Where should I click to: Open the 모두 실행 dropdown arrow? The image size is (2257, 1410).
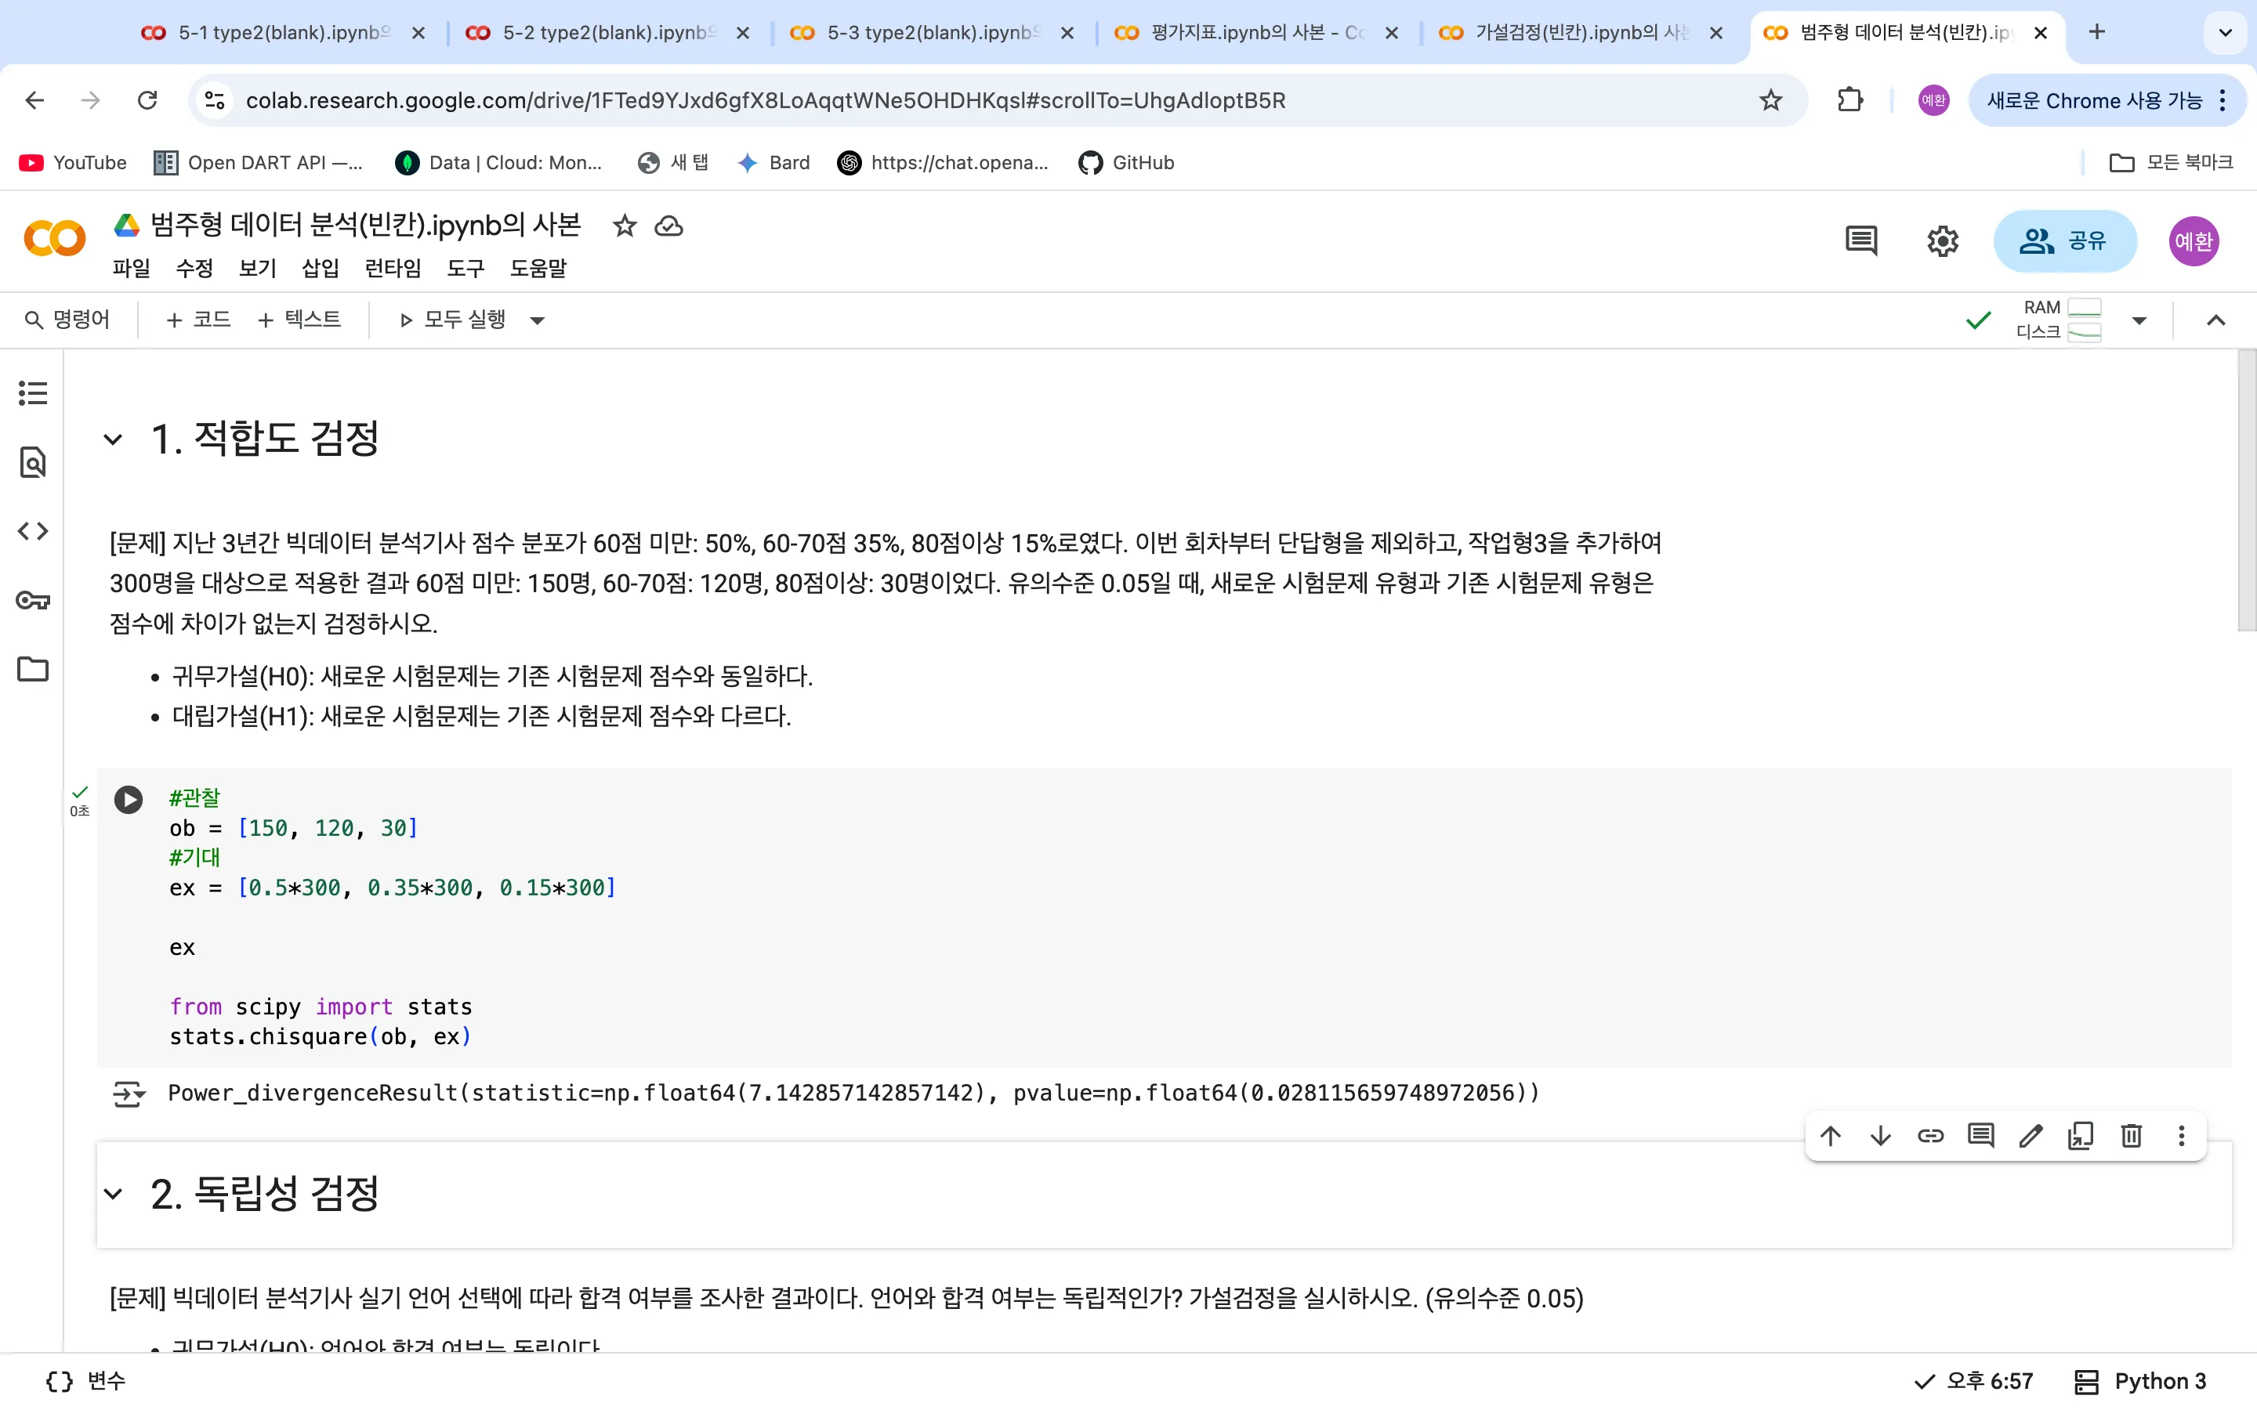click(x=537, y=320)
